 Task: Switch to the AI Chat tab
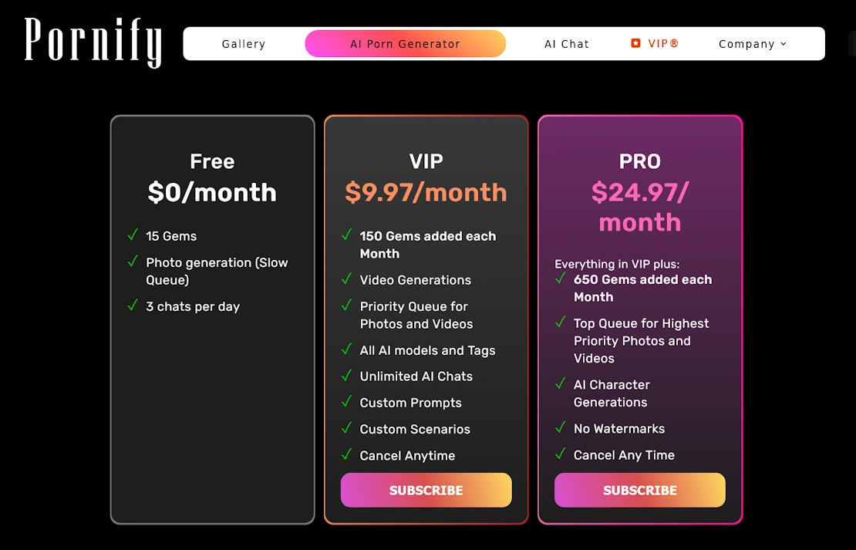[x=567, y=44]
